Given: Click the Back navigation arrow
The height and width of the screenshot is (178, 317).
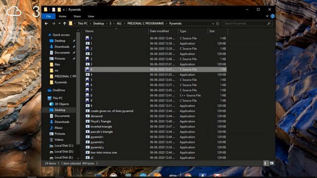Looking at the screenshot, I should 46,24.
